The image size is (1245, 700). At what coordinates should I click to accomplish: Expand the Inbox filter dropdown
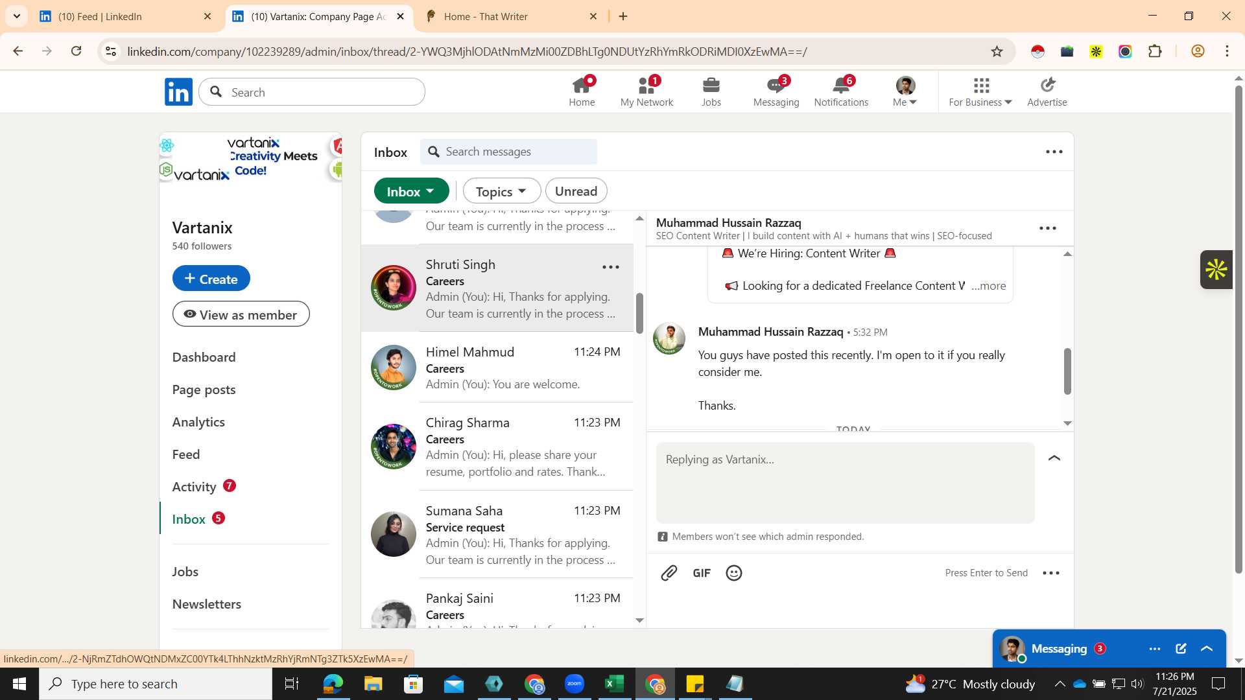[x=411, y=191]
